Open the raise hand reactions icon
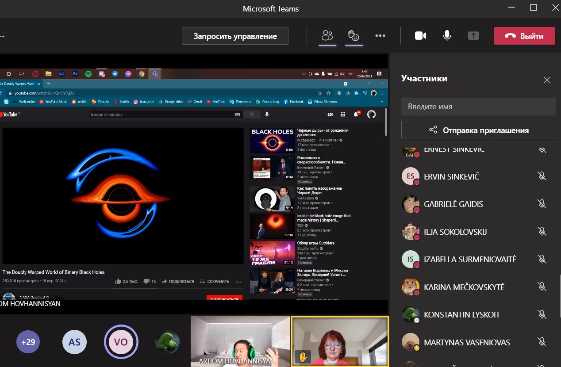 354,36
